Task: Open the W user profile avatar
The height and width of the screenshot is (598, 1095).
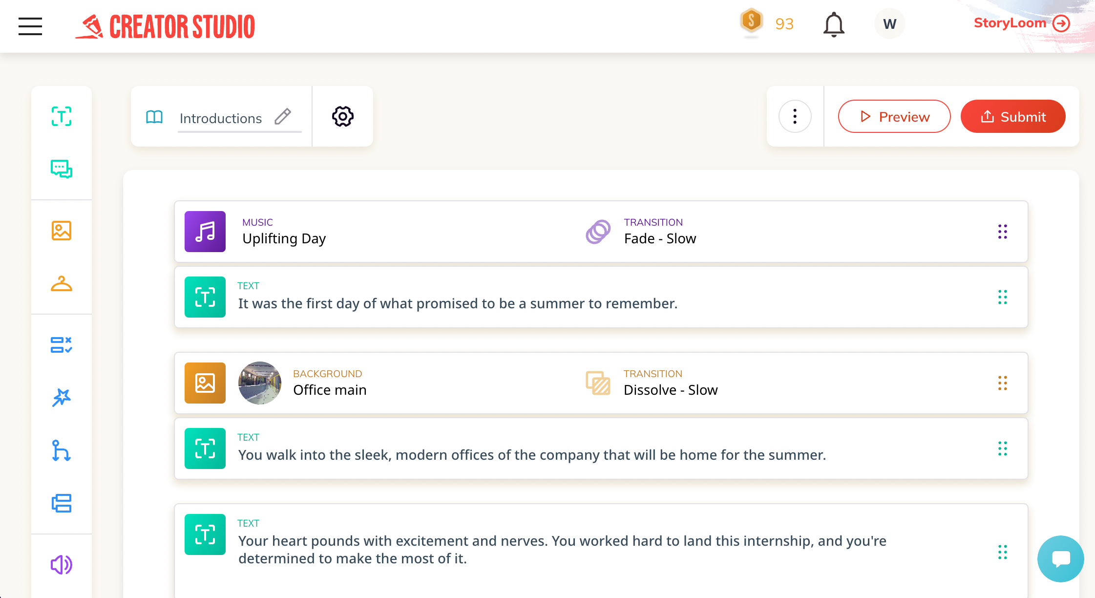Action: pyautogui.click(x=890, y=23)
